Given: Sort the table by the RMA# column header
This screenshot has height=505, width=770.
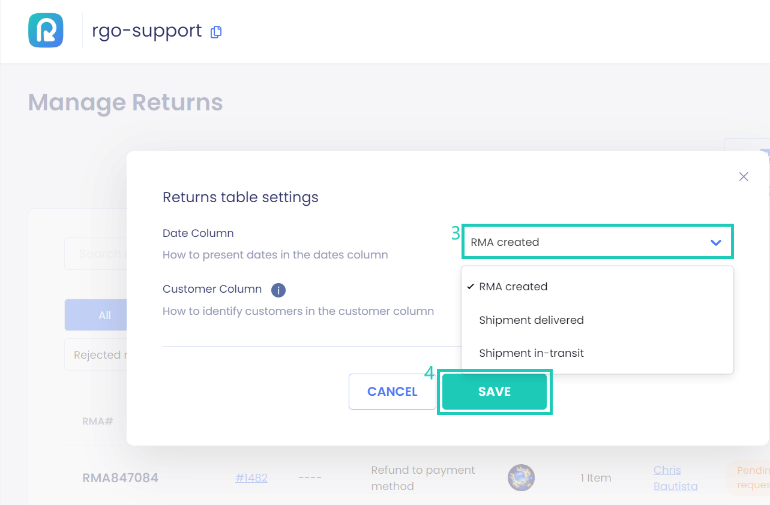Looking at the screenshot, I should coord(97,421).
